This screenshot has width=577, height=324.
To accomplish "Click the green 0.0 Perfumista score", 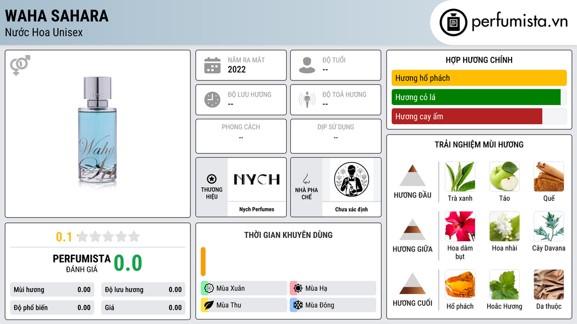I will pos(128,263).
